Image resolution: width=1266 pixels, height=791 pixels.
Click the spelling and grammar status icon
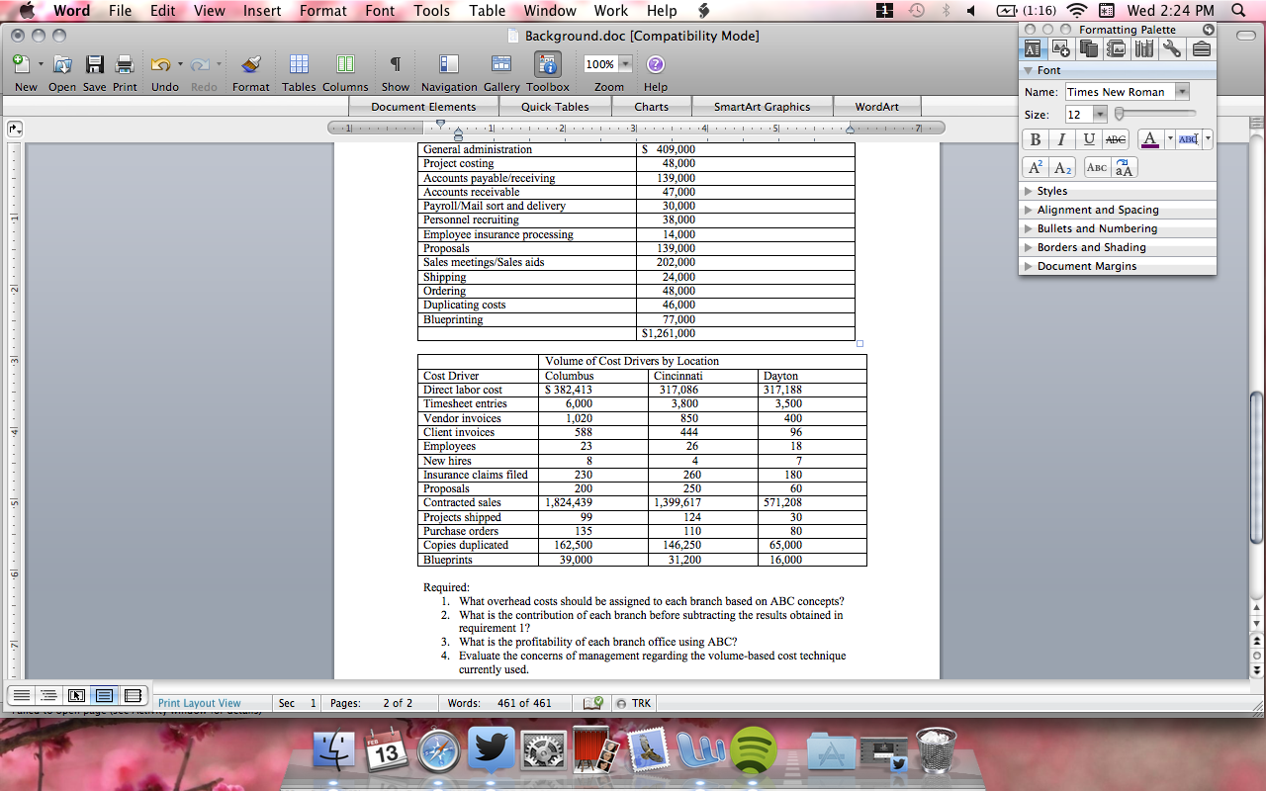[x=592, y=703]
